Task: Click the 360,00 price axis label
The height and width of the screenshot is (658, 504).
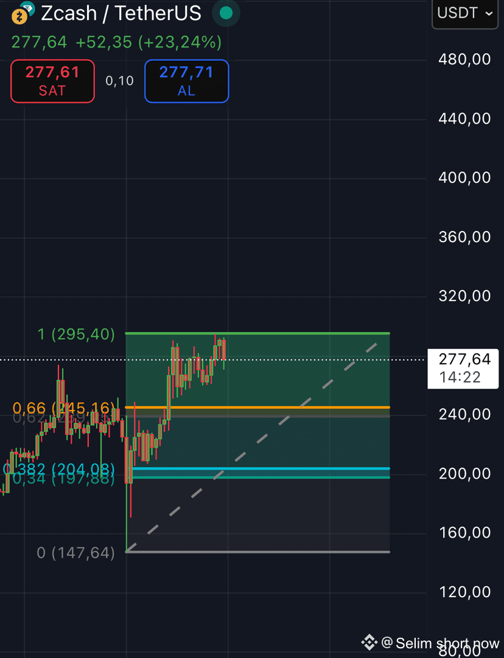Action: (464, 237)
